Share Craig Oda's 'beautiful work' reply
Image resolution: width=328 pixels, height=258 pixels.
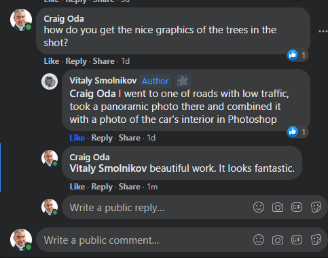[130, 187]
